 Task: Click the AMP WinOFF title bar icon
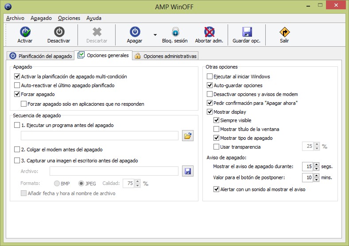[8, 7]
